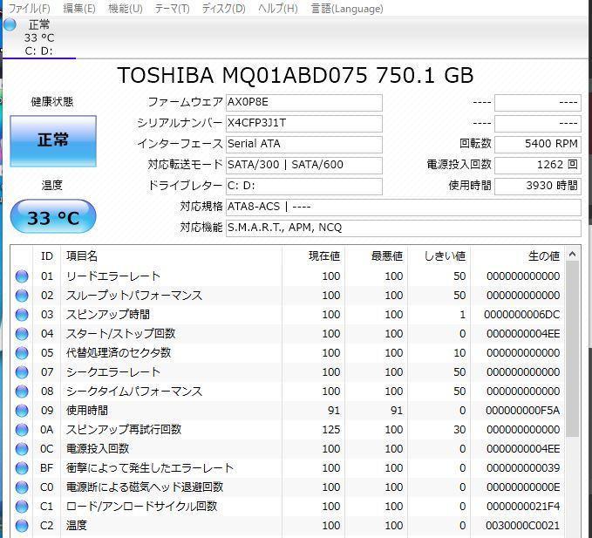Click the 生の値 column header

point(518,256)
